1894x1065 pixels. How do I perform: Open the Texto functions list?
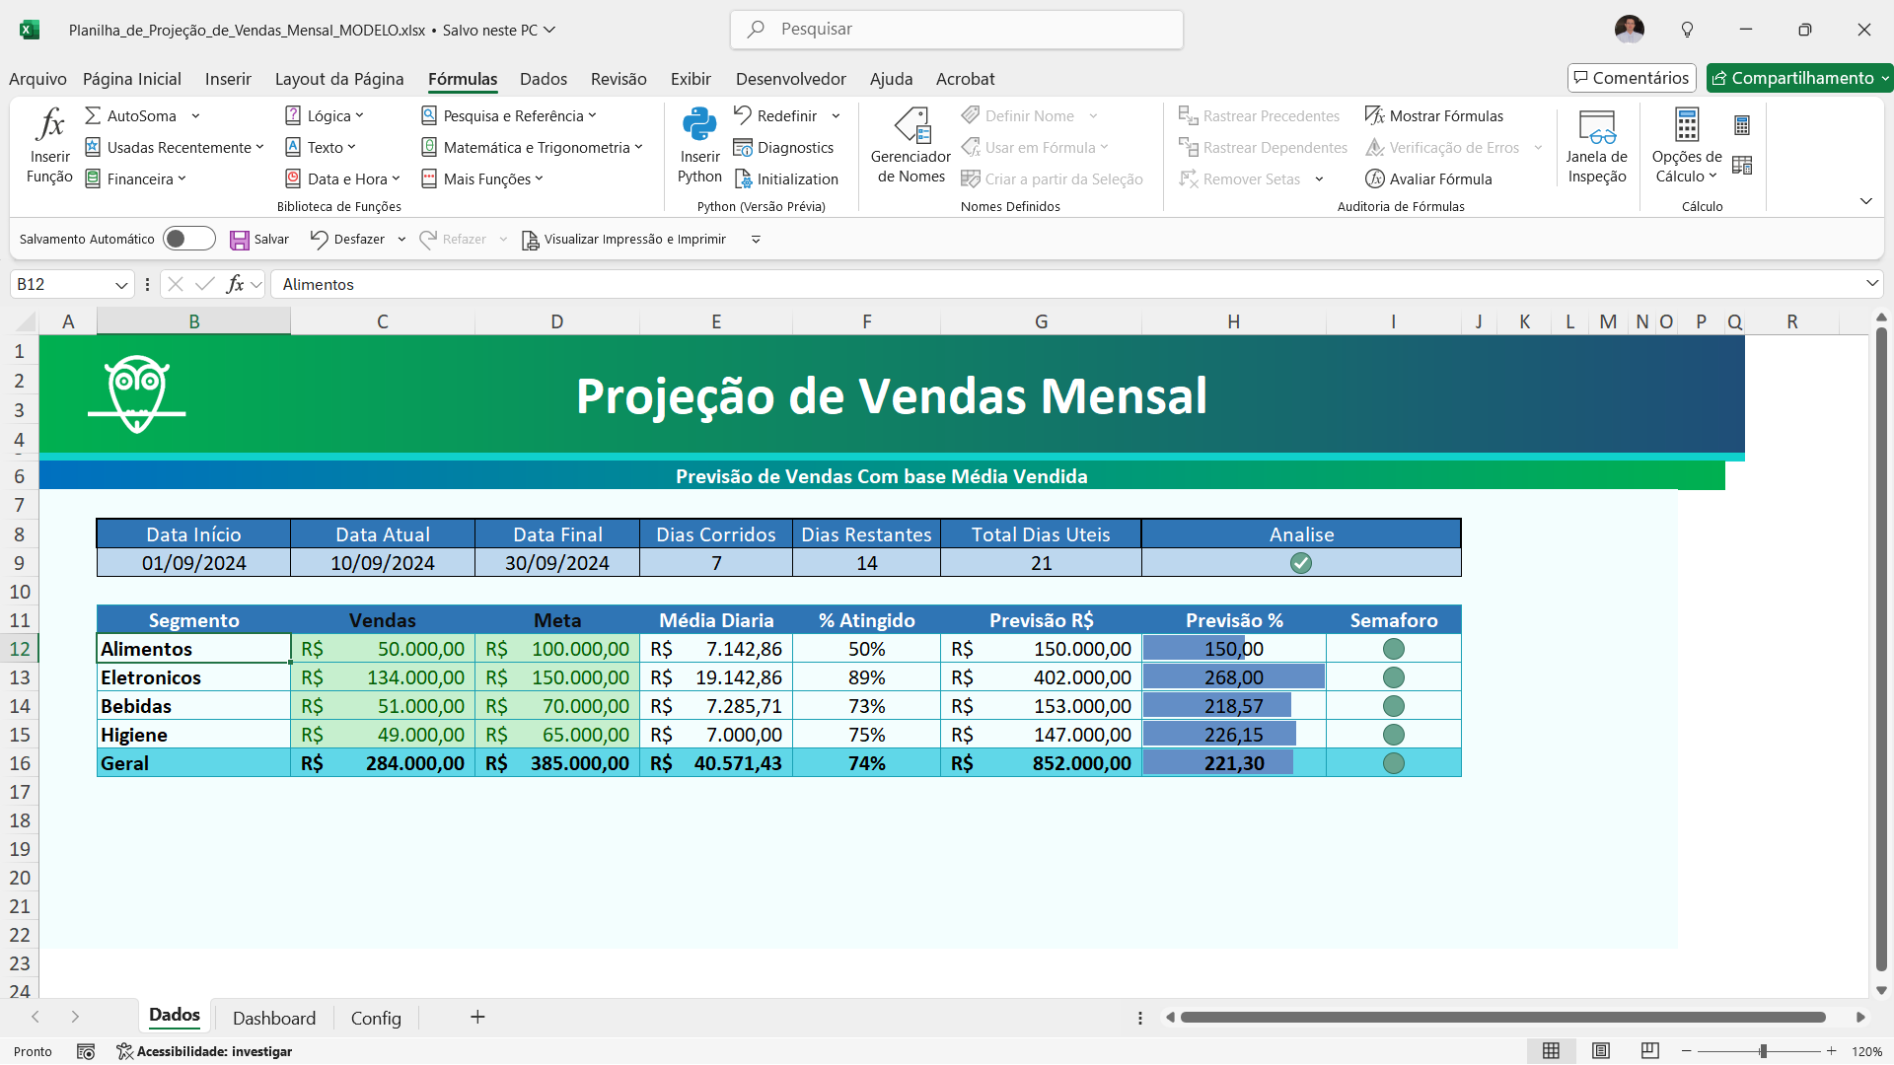point(321,147)
